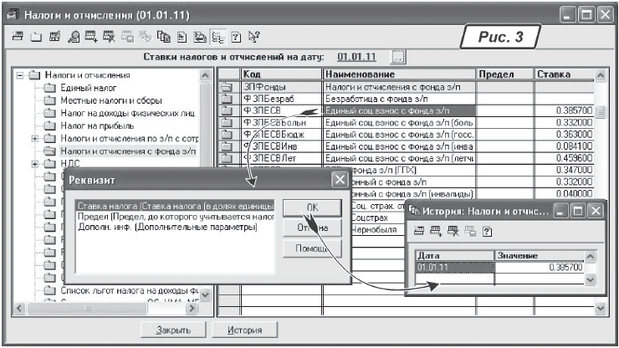The height and width of the screenshot is (348, 619).
Task: Click the new folder icon in main toolbar
Action: point(36,37)
